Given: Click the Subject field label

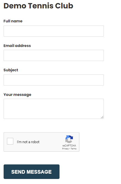Looking at the screenshot, I should pos(11,70).
